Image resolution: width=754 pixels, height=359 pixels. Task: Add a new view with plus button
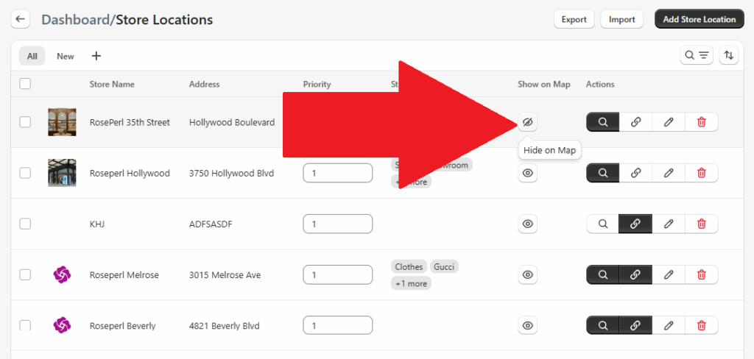96,56
